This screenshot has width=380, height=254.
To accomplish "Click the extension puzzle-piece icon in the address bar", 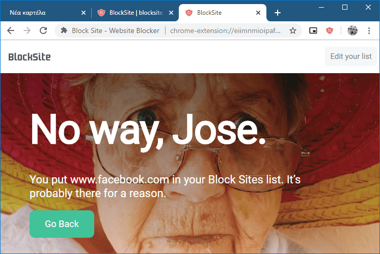I will pos(64,30).
